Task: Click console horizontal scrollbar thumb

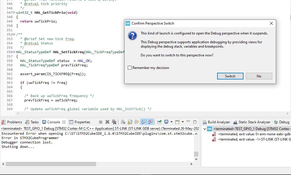Action: click(51, 164)
